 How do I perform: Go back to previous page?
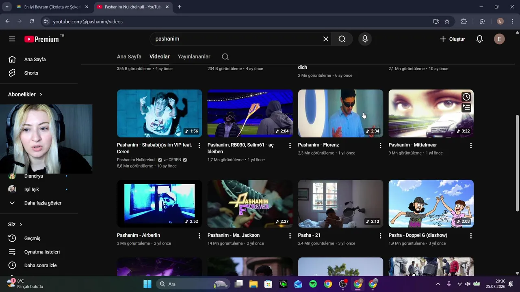(7, 21)
